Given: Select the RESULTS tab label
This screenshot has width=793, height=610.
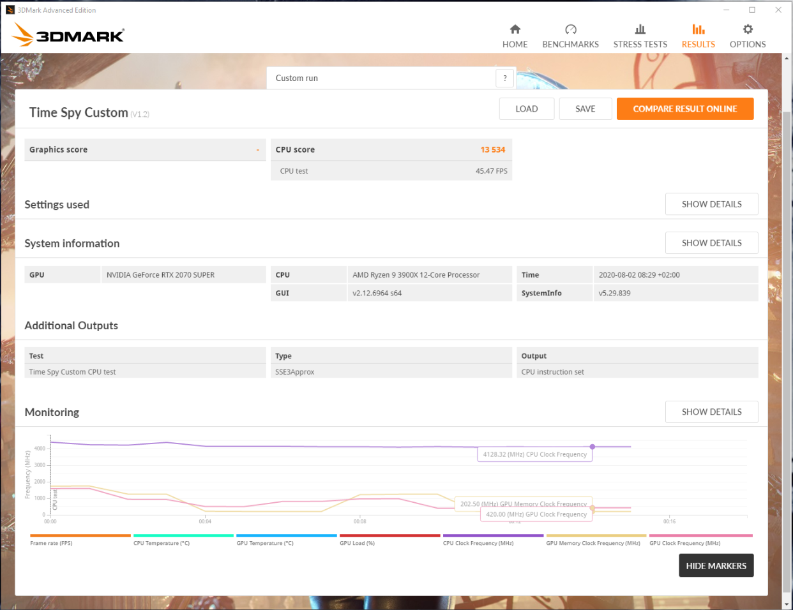Looking at the screenshot, I should click(x=699, y=45).
